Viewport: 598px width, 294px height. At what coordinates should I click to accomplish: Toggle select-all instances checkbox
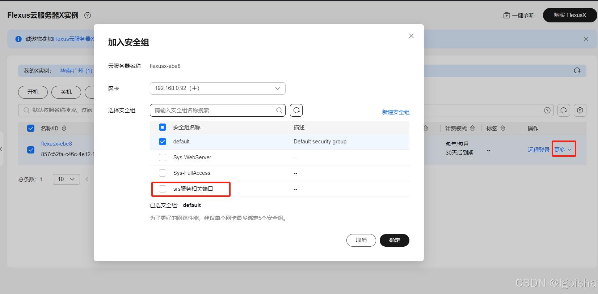31,128
